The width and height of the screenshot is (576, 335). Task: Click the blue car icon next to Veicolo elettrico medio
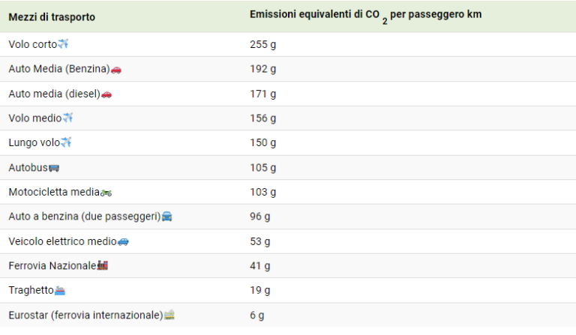pyautogui.click(x=123, y=242)
